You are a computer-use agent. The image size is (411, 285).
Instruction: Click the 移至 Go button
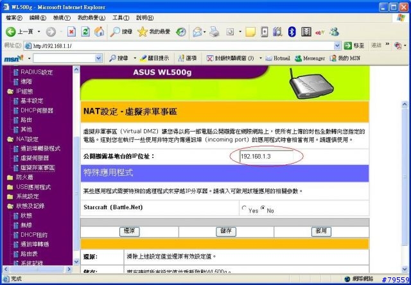354,46
